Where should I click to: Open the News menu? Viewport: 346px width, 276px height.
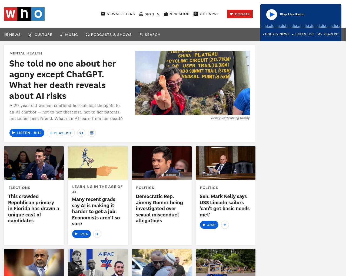pos(12,34)
